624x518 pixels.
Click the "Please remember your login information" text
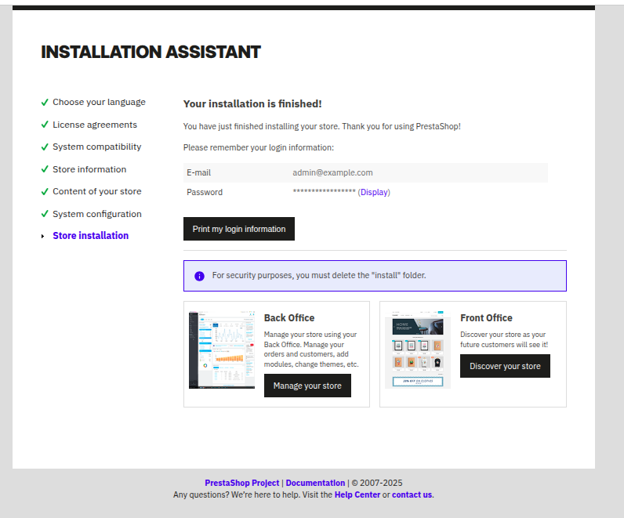(259, 147)
